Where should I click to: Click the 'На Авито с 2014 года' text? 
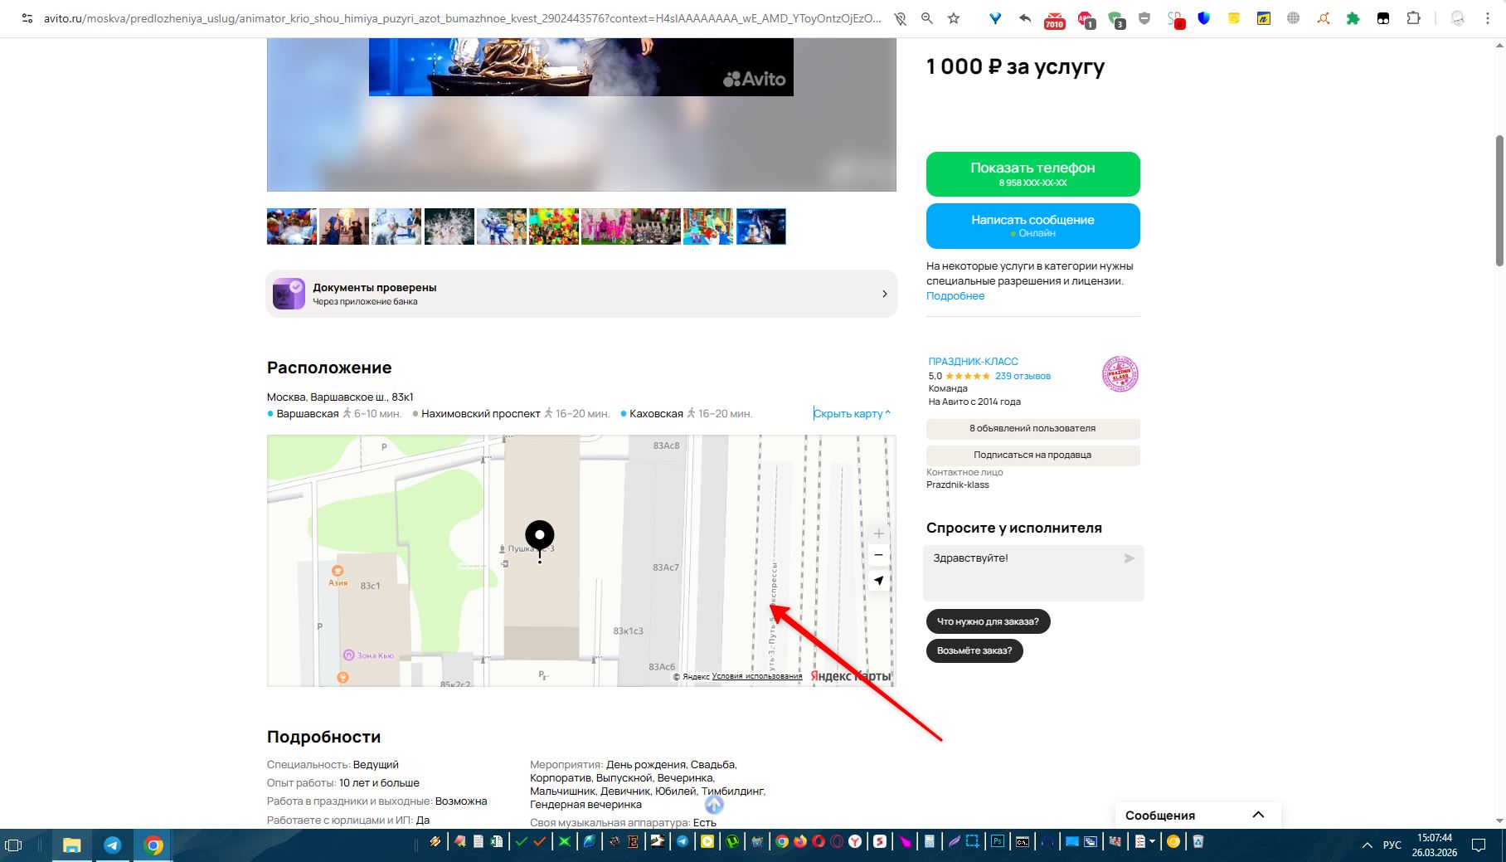tap(974, 402)
